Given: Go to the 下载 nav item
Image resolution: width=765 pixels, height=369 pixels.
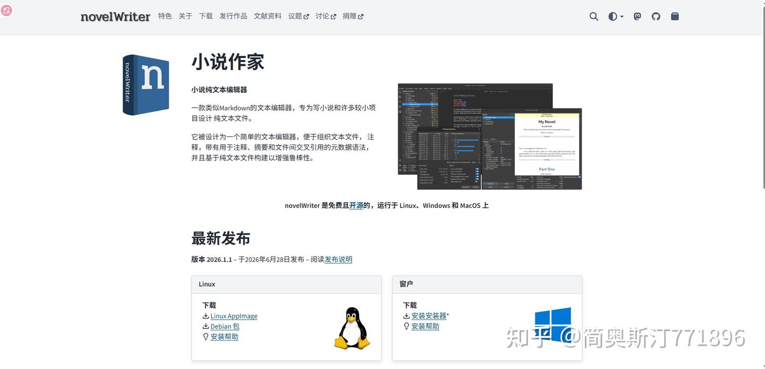Looking at the screenshot, I should (x=206, y=16).
